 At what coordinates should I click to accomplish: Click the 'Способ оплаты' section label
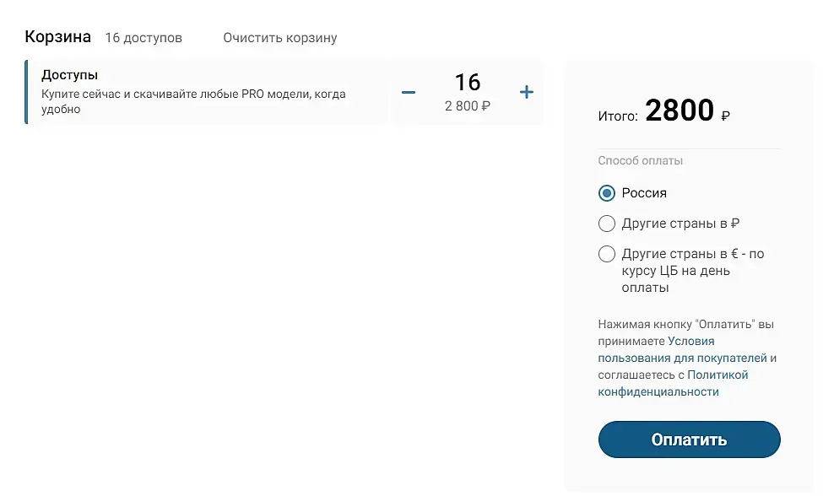(x=641, y=160)
